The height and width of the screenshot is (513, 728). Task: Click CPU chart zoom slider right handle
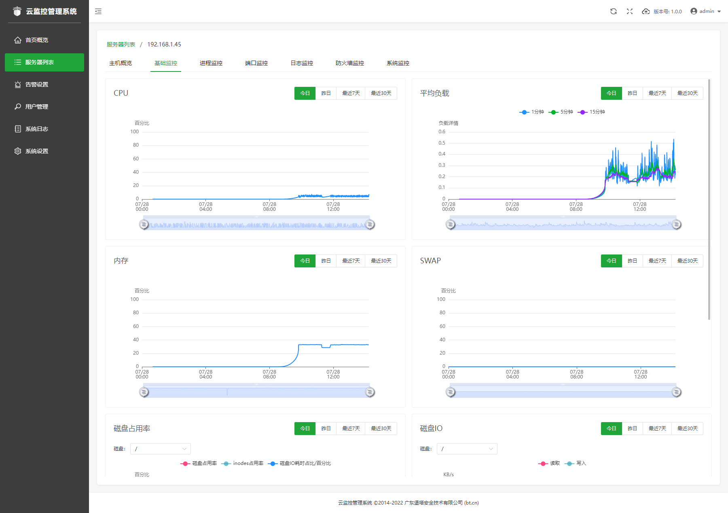coord(370,225)
